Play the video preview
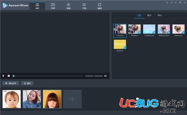 pos(3,76)
